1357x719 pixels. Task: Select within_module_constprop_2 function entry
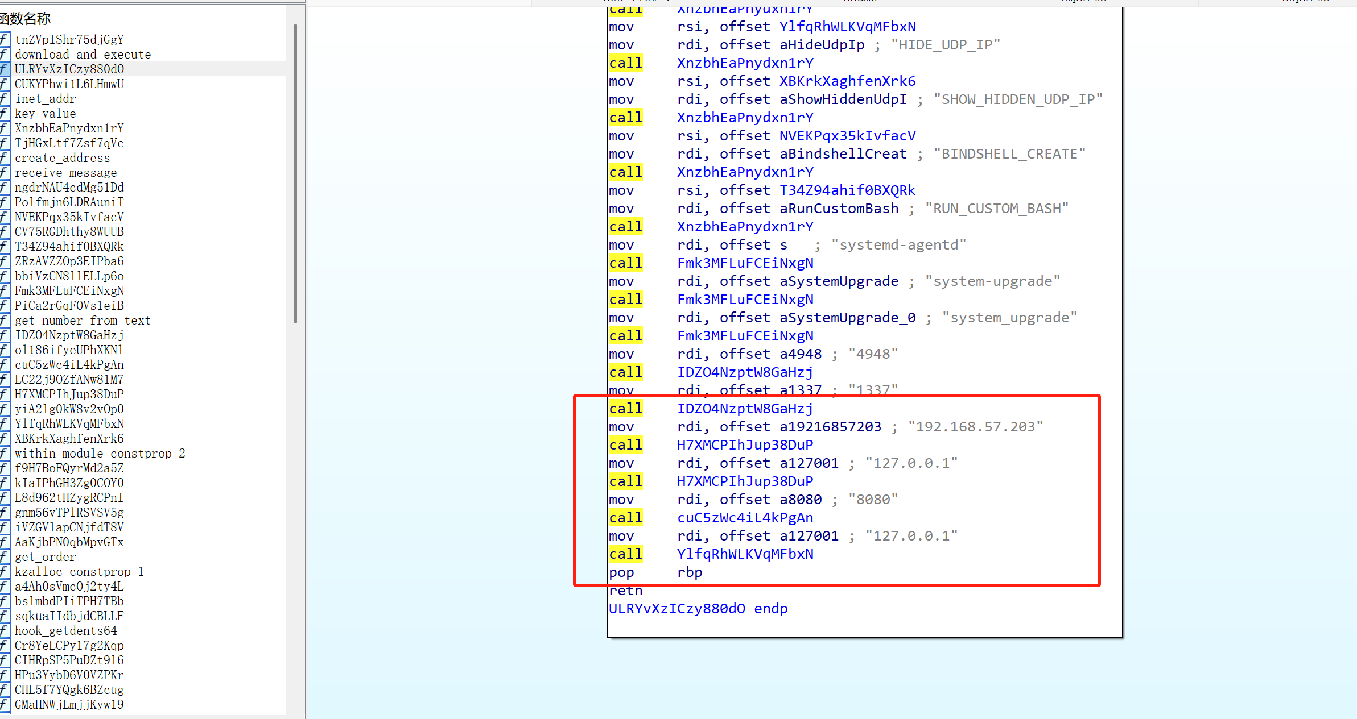coord(100,453)
